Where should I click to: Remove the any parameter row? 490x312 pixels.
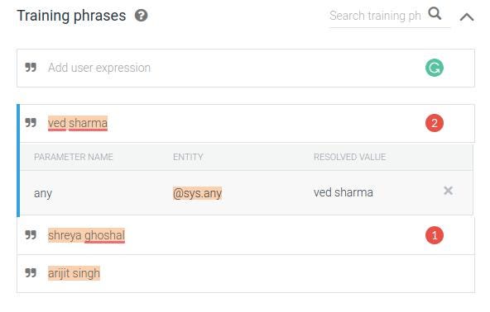click(448, 191)
